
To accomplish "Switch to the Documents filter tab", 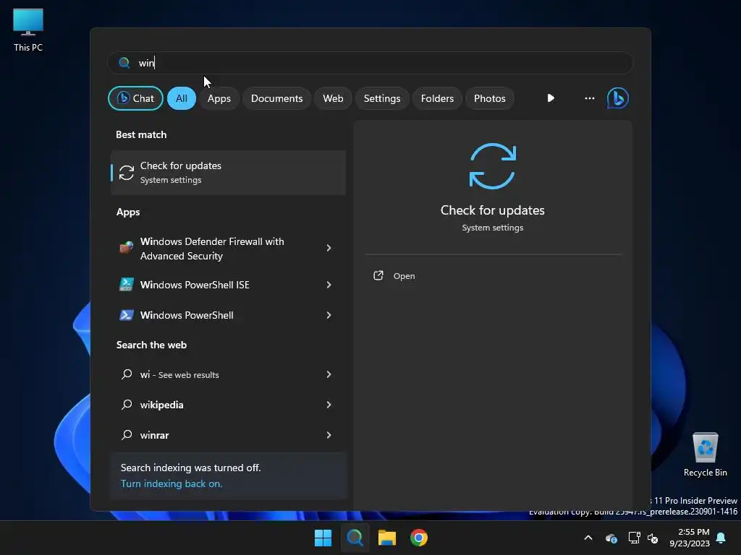I will coord(276,98).
